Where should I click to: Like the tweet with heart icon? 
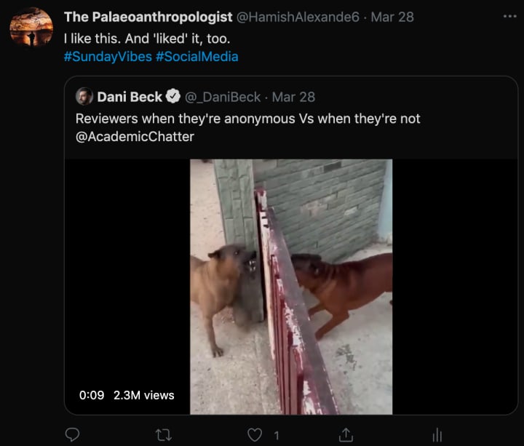tap(255, 435)
